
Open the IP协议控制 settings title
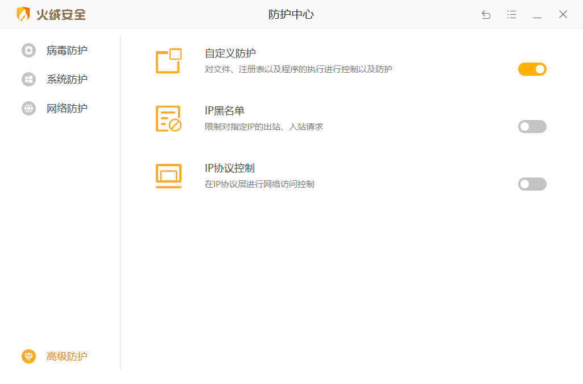pos(230,168)
